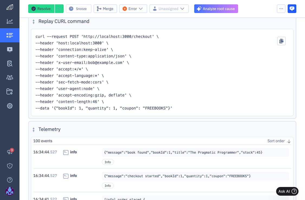The width and height of the screenshot is (305, 200).
Task: Click the content-length:46 header line
Action: coord(69,102)
